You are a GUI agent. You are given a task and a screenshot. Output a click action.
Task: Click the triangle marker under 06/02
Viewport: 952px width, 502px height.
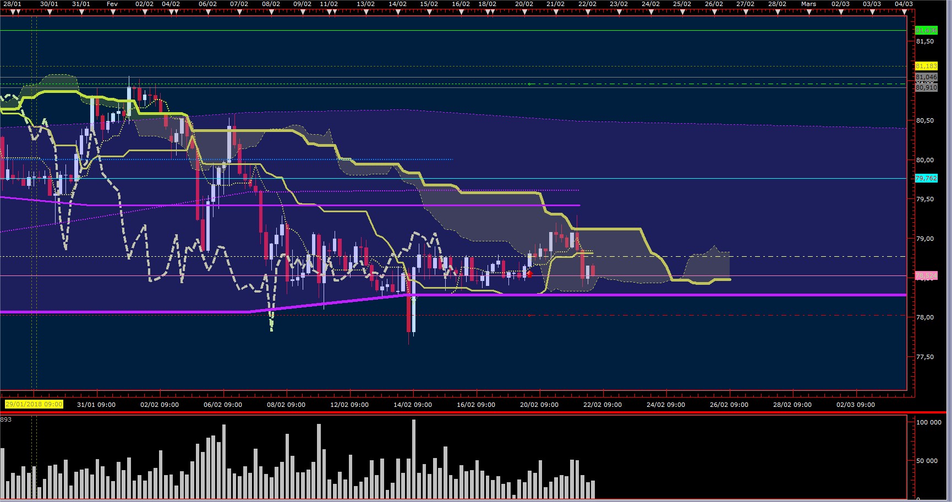(x=207, y=12)
